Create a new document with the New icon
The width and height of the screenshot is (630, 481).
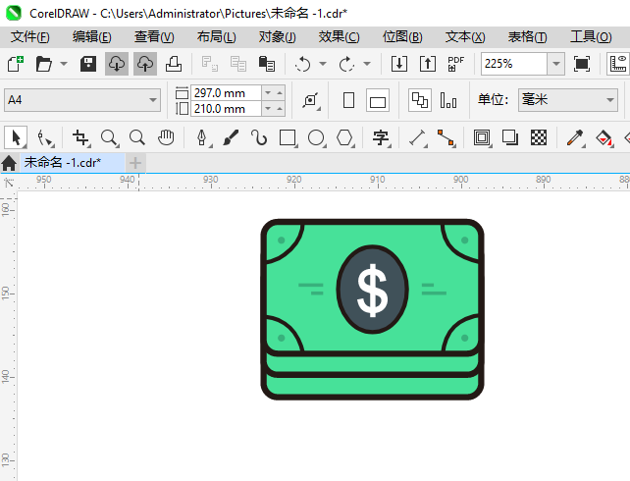[16, 64]
